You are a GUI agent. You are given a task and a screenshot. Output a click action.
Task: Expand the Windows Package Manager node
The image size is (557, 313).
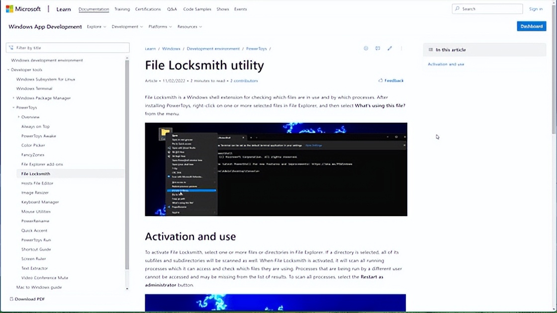pos(13,98)
